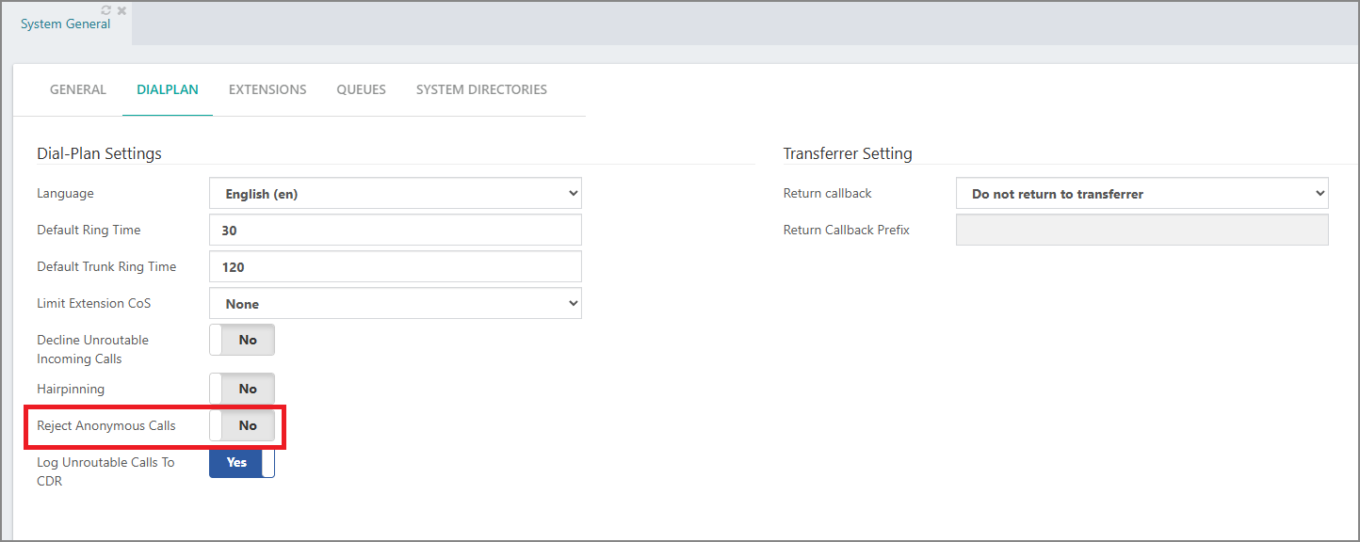The image size is (1360, 542).
Task: Enable the Hairpinning toggle
Action: point(242,389)
